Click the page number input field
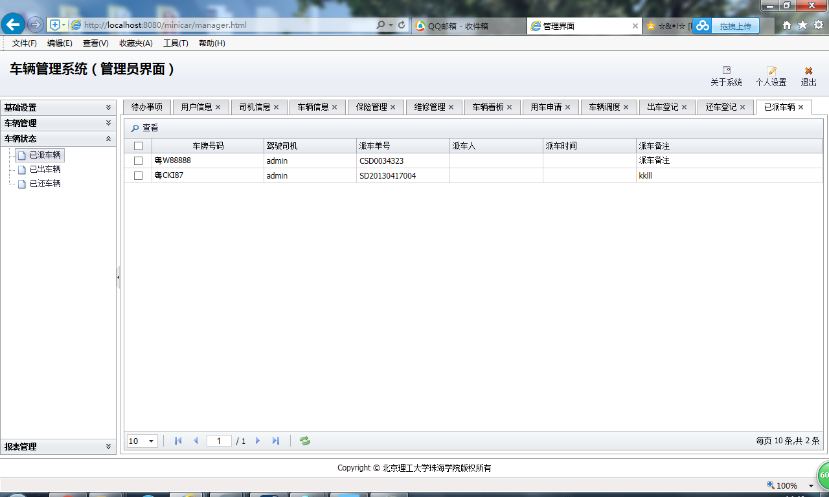Viewport: 829px width, 497px height. coord(218,441)
